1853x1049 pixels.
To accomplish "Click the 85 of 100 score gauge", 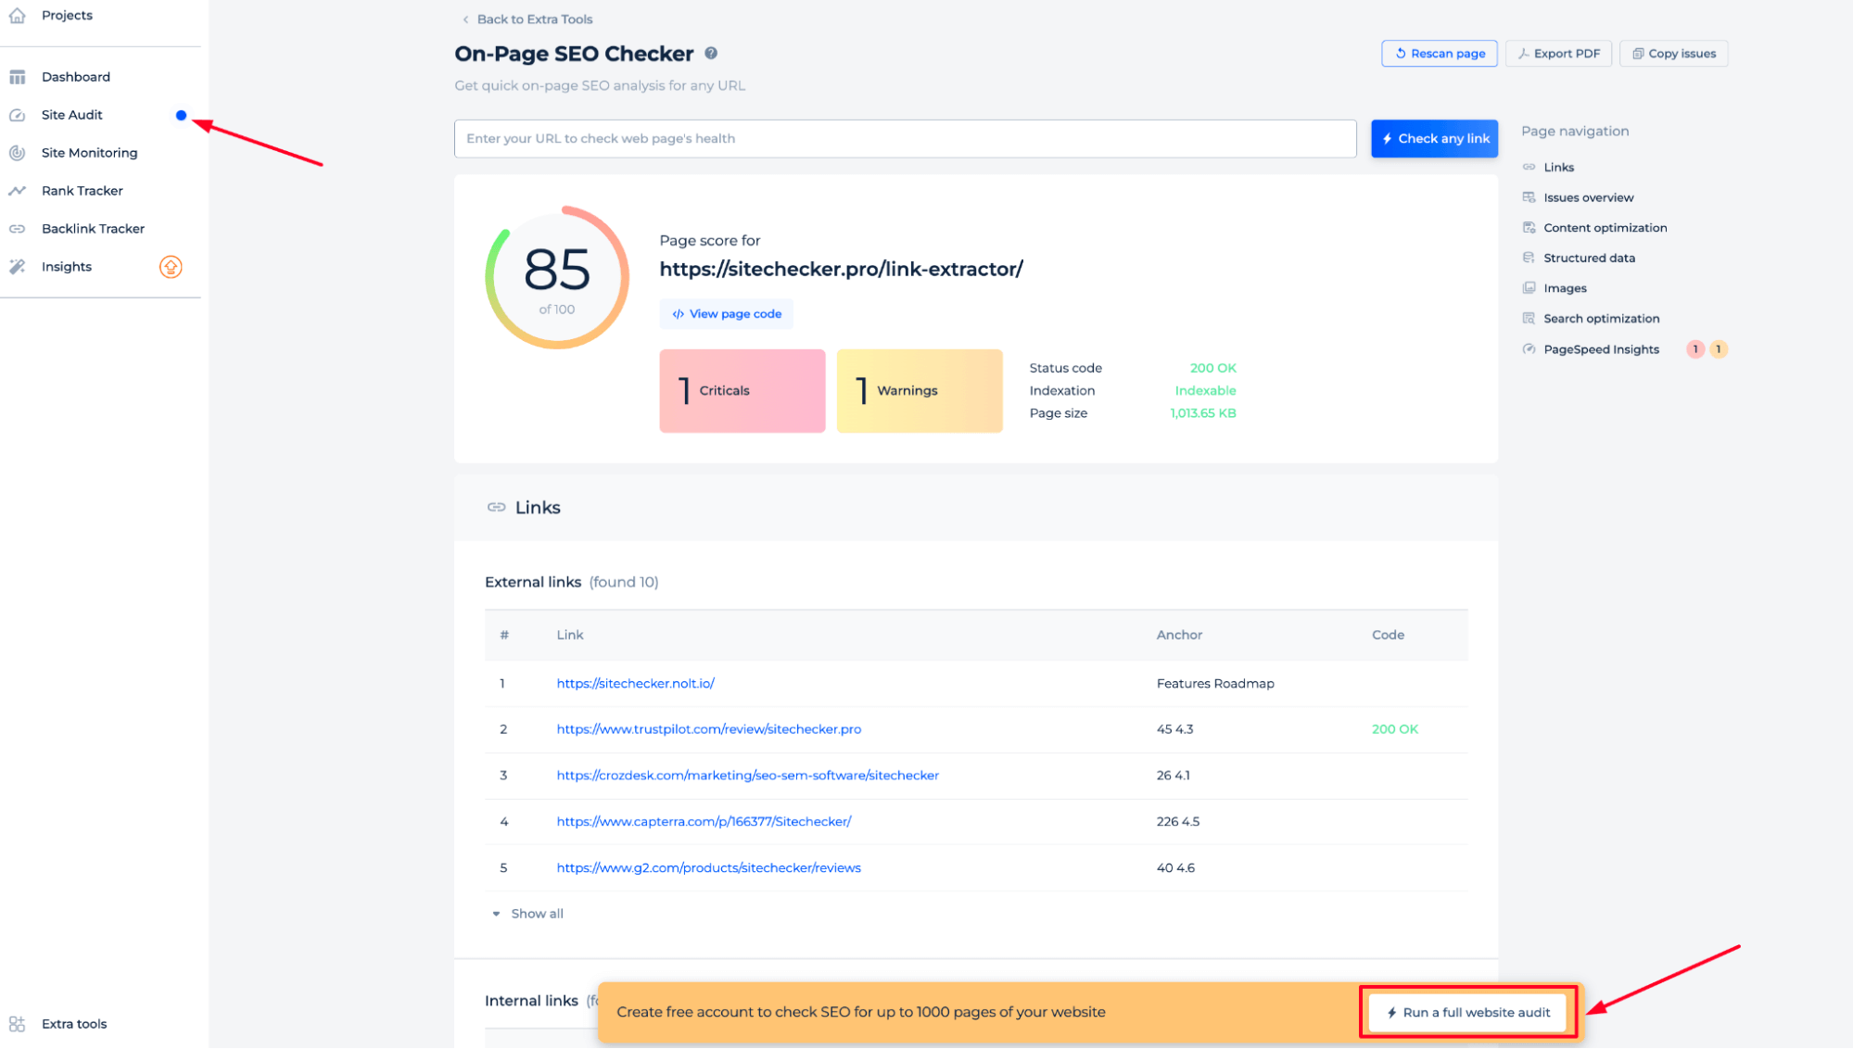I will click(x=557, y=277).
